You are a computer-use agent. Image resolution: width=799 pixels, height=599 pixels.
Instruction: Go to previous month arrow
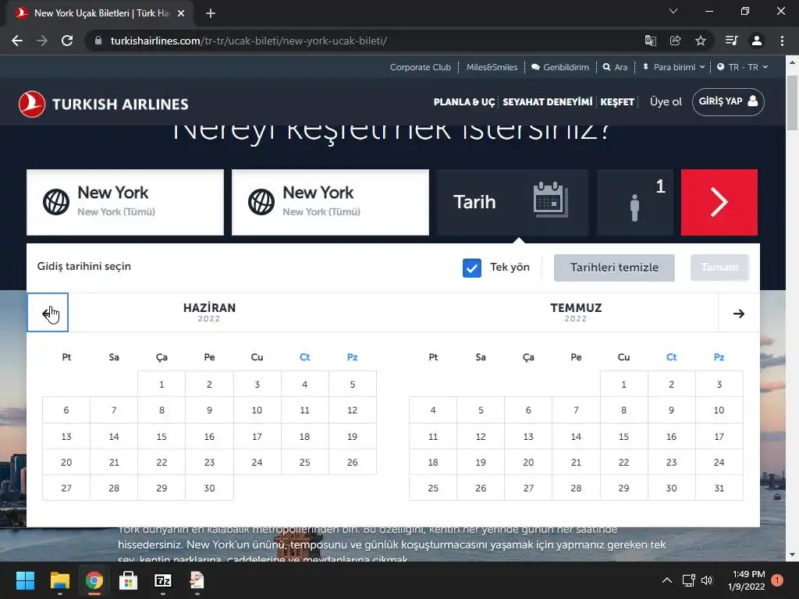[x=48, y=313]
